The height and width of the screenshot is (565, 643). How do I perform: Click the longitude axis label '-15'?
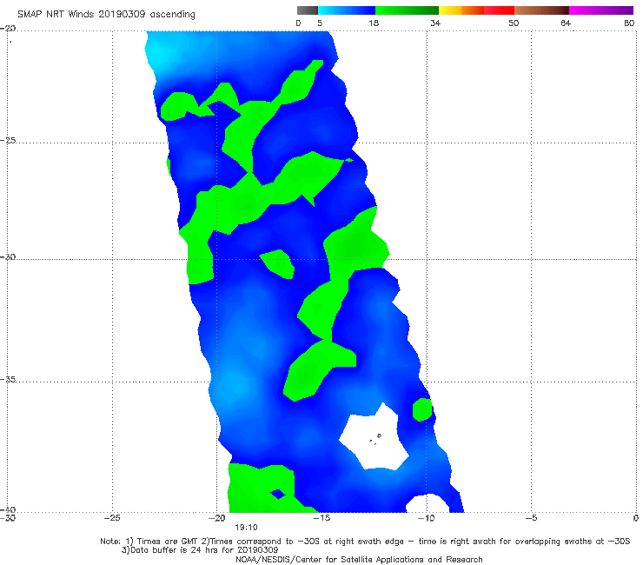pos(321,518)
